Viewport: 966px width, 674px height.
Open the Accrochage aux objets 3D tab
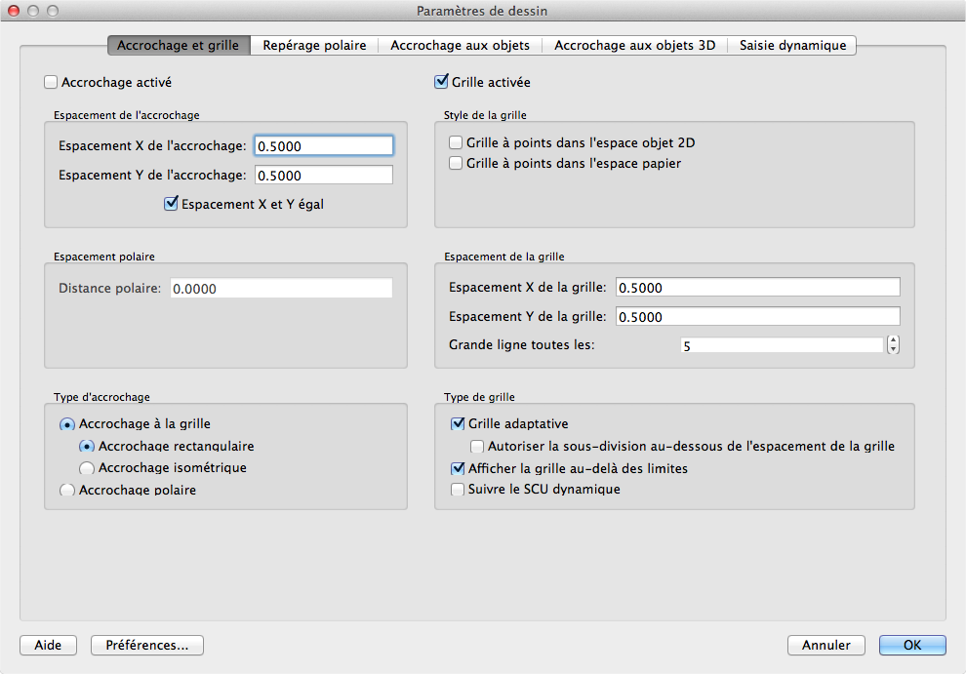tap(634, 45)
